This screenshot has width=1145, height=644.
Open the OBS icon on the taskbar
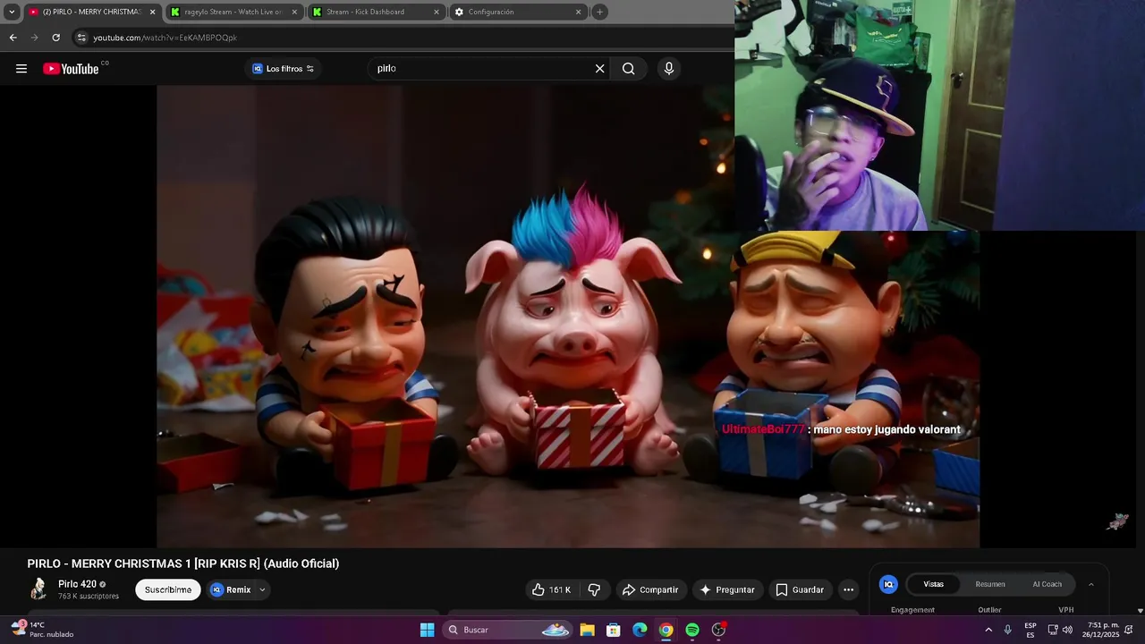718,630
